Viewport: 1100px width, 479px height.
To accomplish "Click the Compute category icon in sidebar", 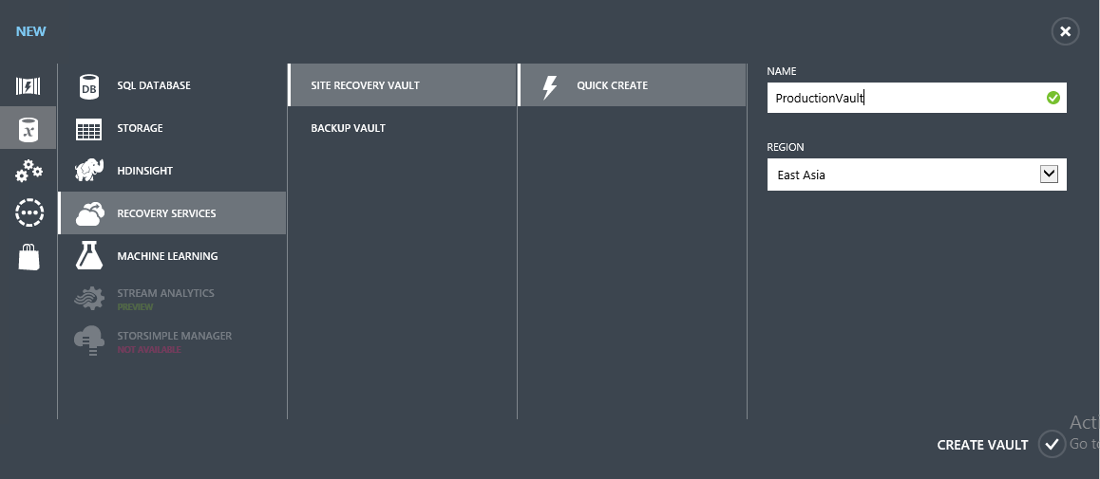I will [x=28, y=86].
